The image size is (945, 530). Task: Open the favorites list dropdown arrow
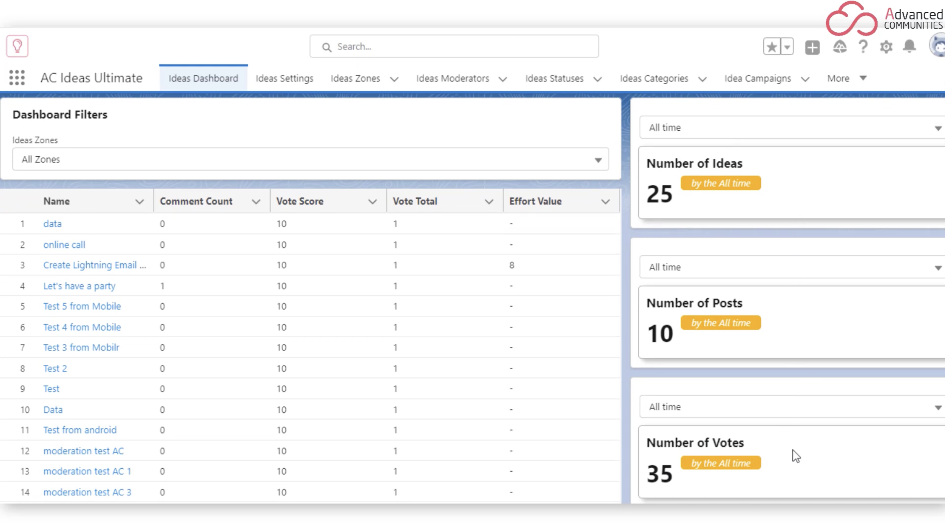(x=787, y=47)
